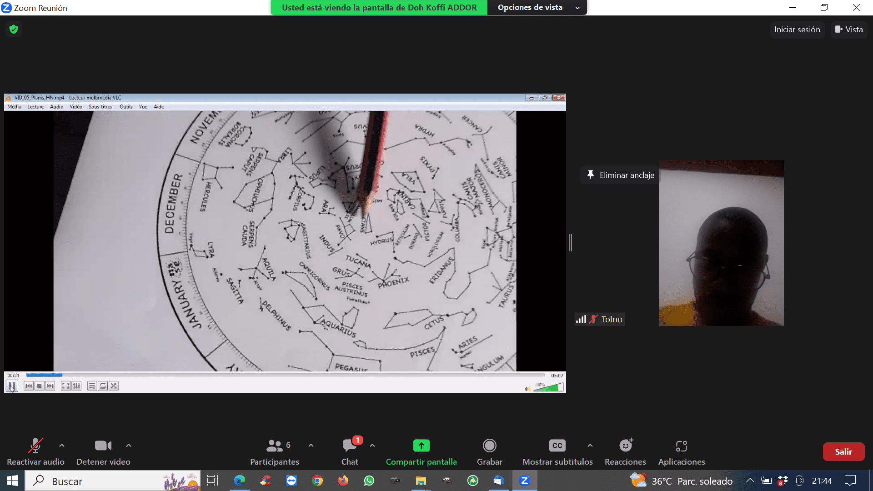Expand subtitle options arrow
Screen dimensions: 873x491
[590, 446]
